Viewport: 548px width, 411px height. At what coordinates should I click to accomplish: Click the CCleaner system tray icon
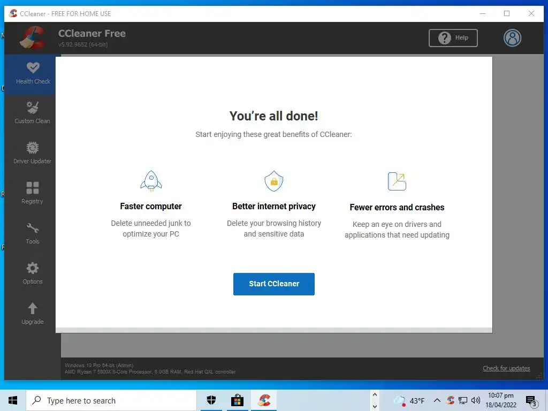[450, 400]
